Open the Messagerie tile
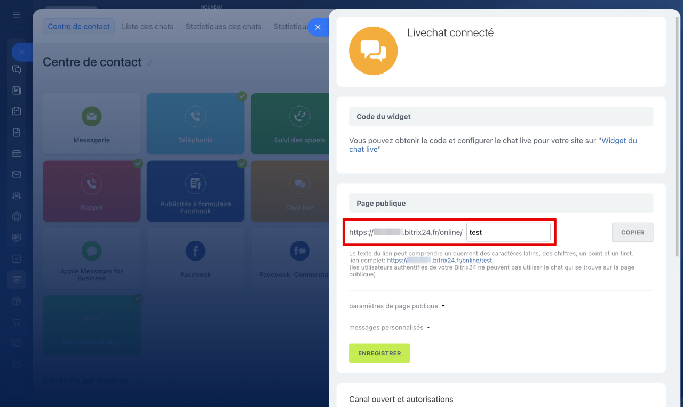 click(92, 124)
